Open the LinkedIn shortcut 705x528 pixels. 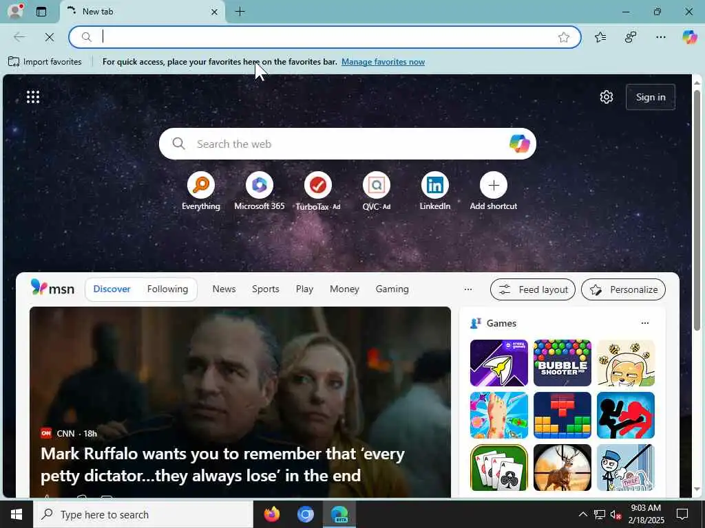tap(435, 191)
